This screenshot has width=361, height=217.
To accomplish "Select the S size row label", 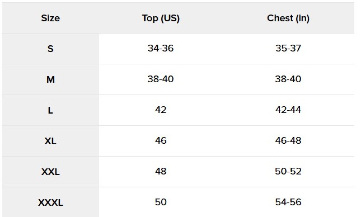I will click(x=50, y=49).
